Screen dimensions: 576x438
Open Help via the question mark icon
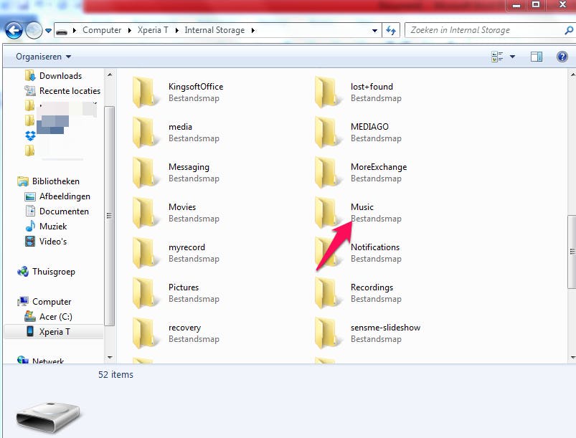(x=562, y=57)
